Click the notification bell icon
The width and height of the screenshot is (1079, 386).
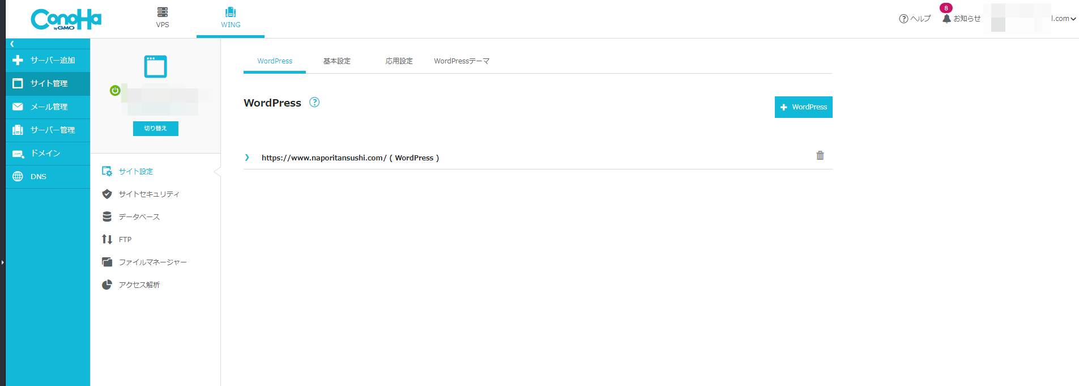946,19
